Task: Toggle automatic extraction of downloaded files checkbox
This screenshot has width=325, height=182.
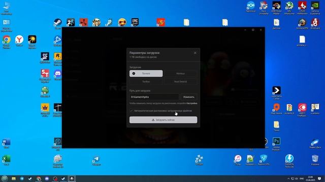Action: click(131, 111)
